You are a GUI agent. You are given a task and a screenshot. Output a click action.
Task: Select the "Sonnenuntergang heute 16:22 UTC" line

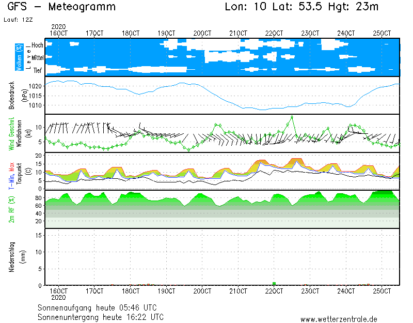tap(101, 317)
